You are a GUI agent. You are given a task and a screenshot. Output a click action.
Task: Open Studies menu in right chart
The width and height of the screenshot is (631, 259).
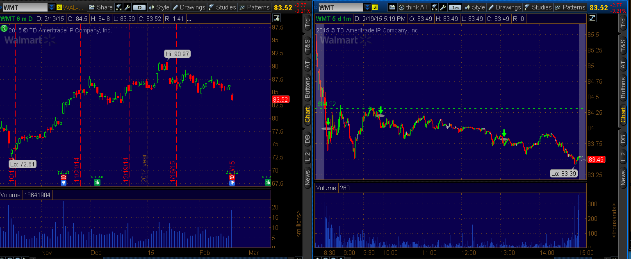click(538, 7)
